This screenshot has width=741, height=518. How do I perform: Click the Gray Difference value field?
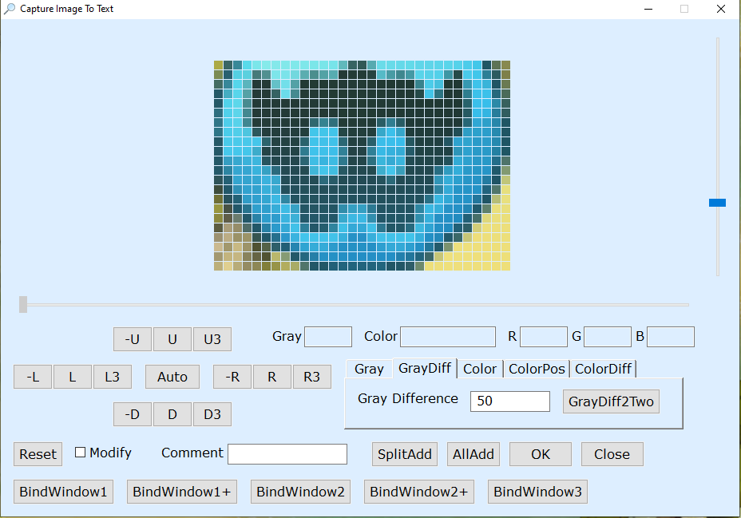tap(510, 401)
